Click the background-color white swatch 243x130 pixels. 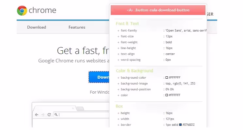click(x=167, y=78)
